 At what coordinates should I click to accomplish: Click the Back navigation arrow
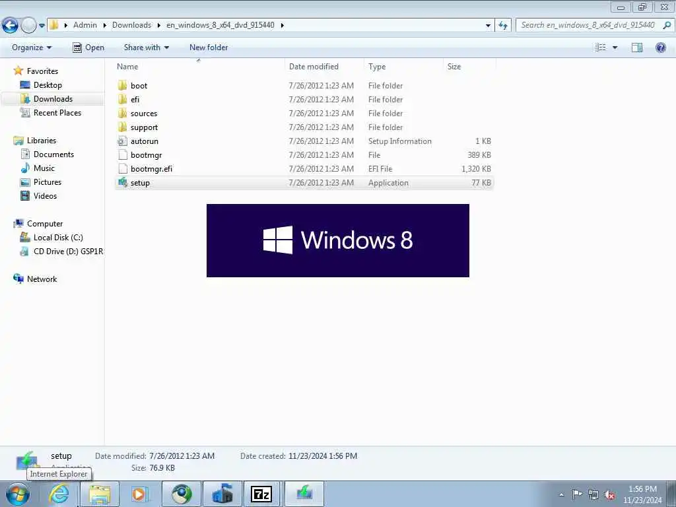tap(10, 26)
